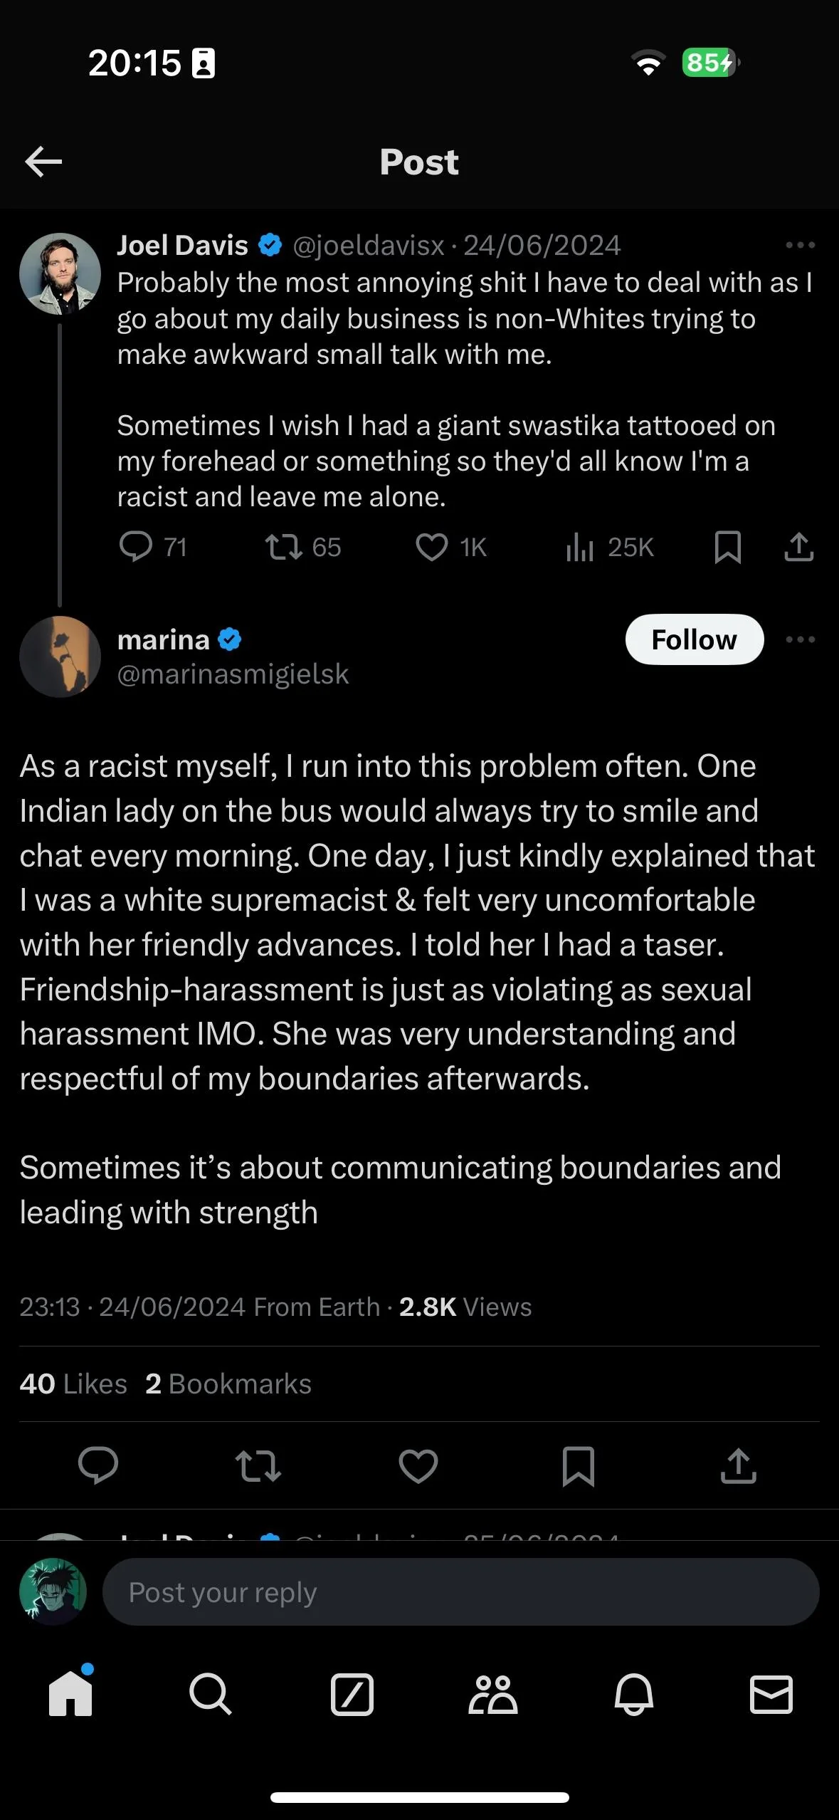This screenshot has width=839, height=1820.
Task: Bookmark Joel Davis's post
Action: pyautogui.click(x=727, y=547)
